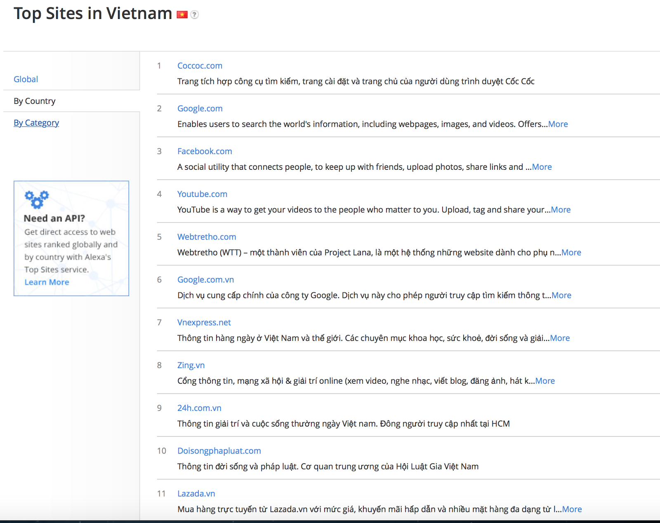Open the Learn More API link

(47, 282)
